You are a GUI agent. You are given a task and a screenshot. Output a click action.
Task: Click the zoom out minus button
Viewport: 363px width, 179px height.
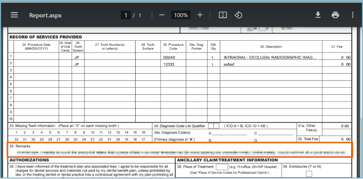[x=162, y=15]
